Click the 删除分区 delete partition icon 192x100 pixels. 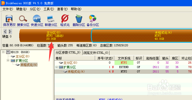coord(79,19)
